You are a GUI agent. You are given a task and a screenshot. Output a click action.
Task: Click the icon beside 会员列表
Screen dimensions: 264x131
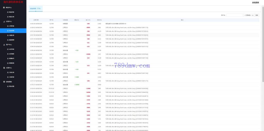click(x=8, y=49)
